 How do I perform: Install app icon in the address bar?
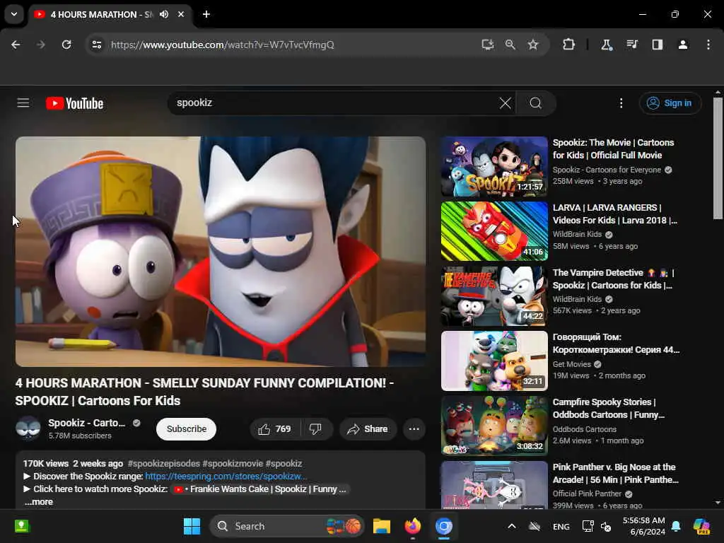tap(488, 45)
